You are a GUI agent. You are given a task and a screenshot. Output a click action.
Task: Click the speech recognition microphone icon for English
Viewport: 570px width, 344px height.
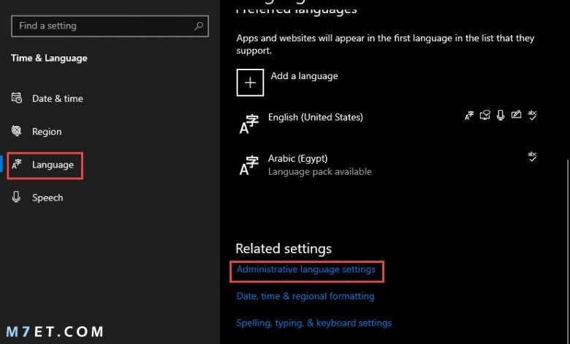501,116
